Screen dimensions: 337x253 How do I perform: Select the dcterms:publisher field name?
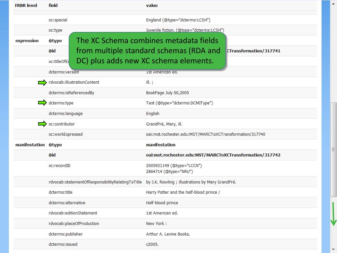pos(65,234)
